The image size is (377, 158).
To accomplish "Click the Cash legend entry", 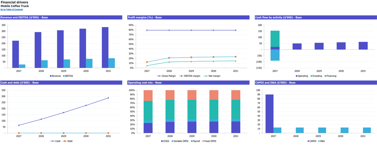I will (x=56, y=141).
